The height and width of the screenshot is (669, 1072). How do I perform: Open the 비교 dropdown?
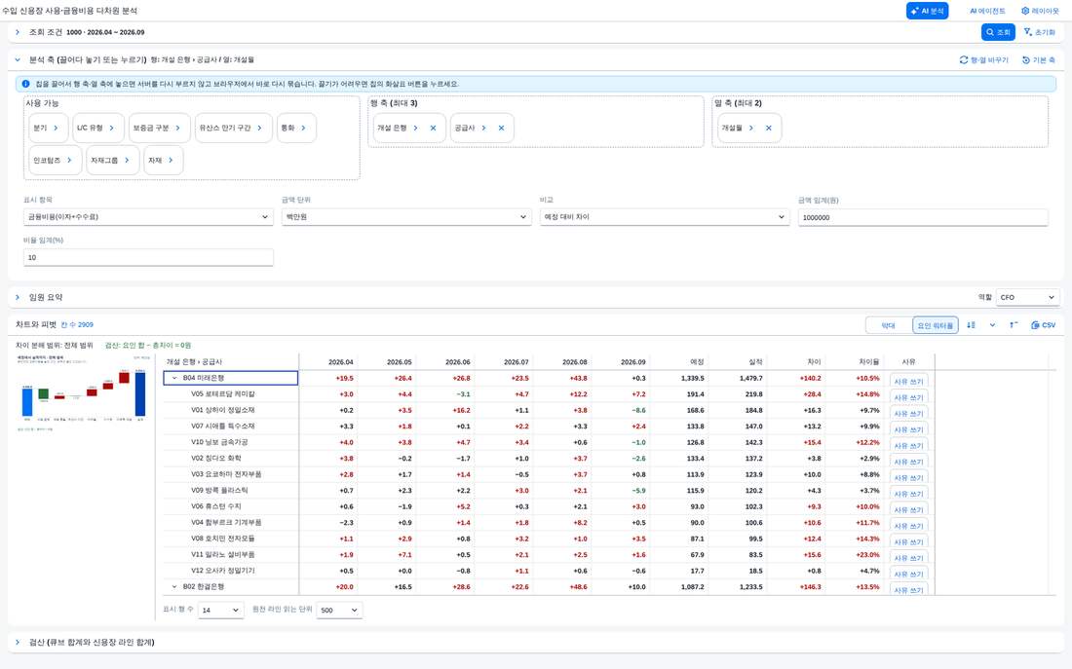click(665, 216)
